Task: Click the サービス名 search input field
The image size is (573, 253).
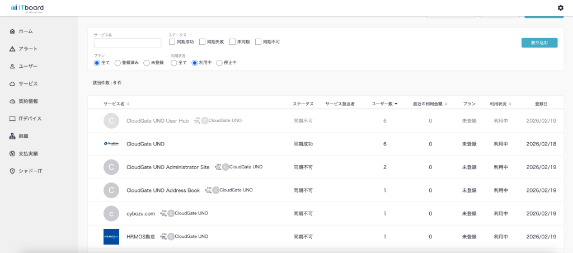Action: click(128, 43)
